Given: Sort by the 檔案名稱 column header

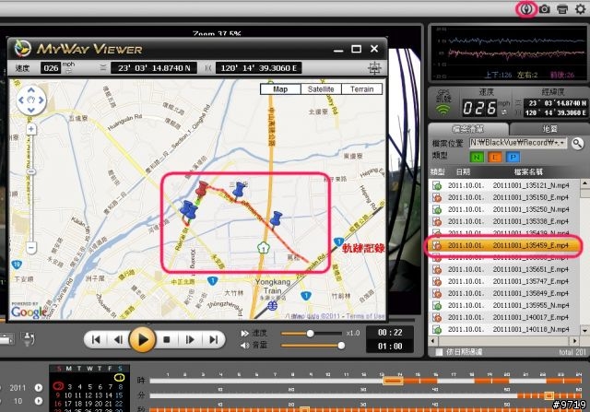Looking at the screenshot, I should pos(528,172).
